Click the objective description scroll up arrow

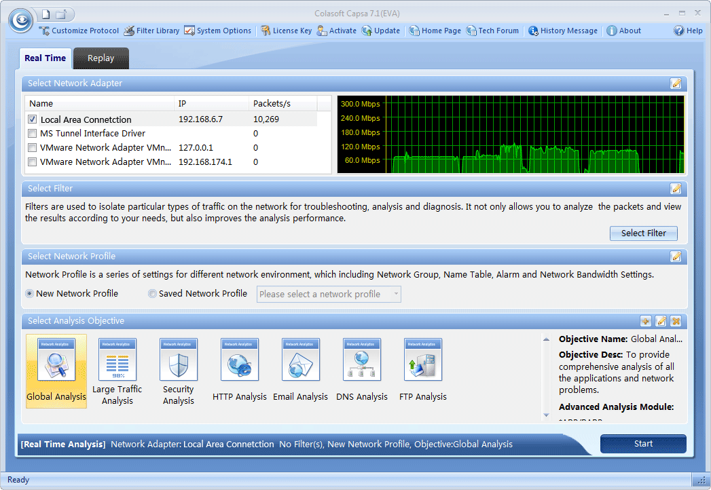547,339
